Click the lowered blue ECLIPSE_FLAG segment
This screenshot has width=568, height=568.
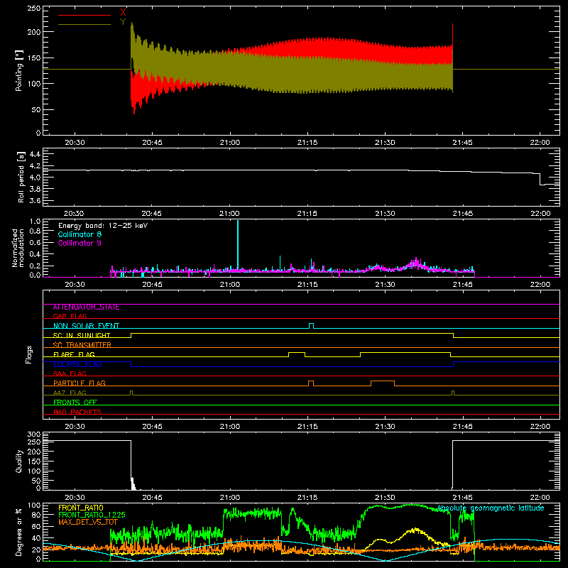[x=292, y=367]
